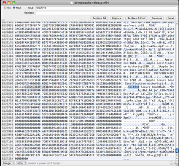Image resolution: width=179 pixels, height=166 pixels.
Task: Click hex bytes 00000000 on the last row
Action: point(22,159)
